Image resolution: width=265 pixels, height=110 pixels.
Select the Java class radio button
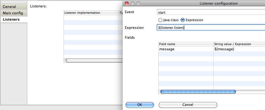tap(160, 20)
